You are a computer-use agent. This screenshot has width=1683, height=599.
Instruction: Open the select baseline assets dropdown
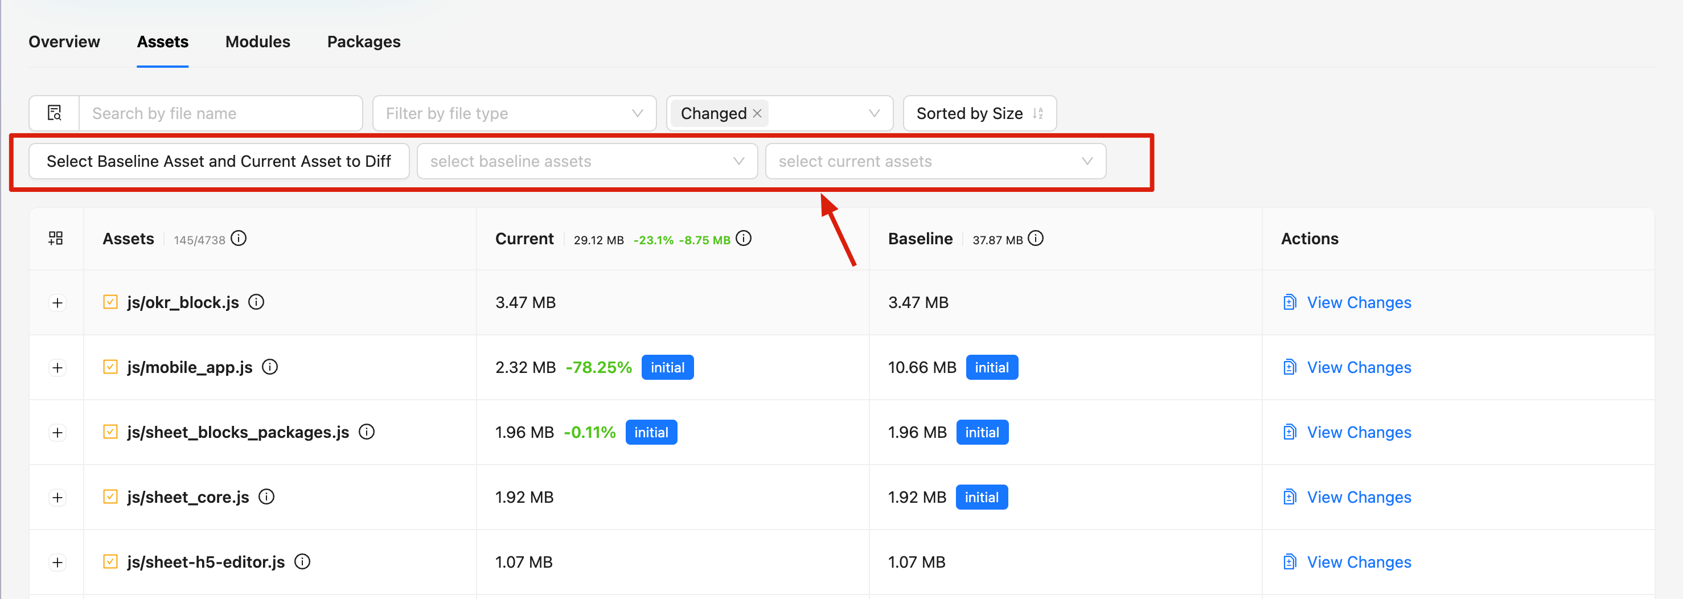click(x=586, y=161)
